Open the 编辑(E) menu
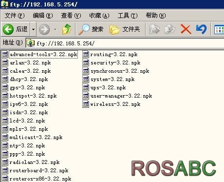Viewport: 224px width, 182px height. pyautogui.click(x=43, y=16)
